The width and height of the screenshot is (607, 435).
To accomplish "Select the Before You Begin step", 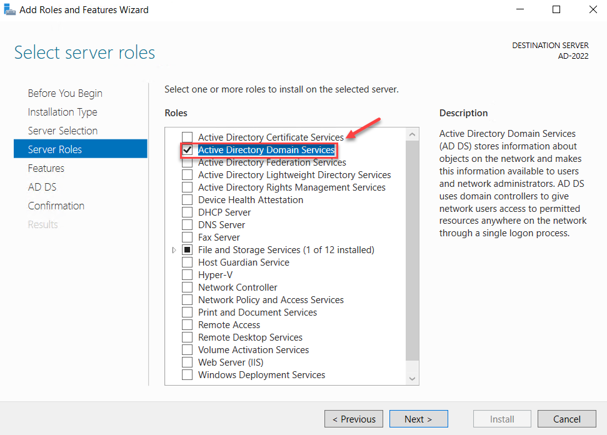I will (65, 92).
